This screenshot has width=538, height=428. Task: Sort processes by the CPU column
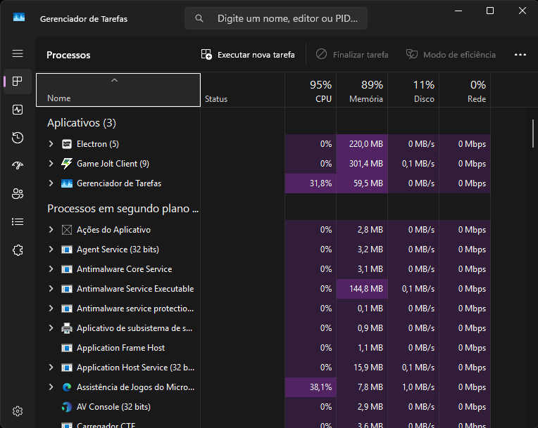(x=311, y=91)
